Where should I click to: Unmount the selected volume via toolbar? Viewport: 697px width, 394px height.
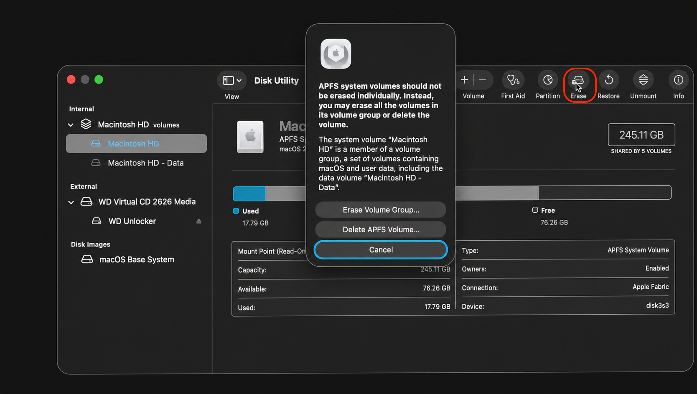click(x=644, y=79)
